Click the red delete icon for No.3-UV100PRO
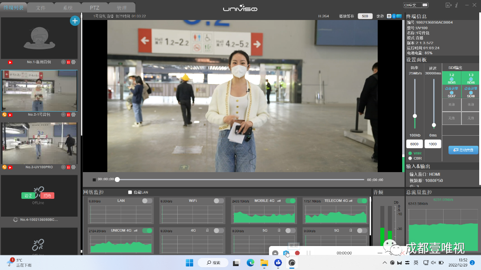This screenshot has width=481, height=270. point(69,167)
